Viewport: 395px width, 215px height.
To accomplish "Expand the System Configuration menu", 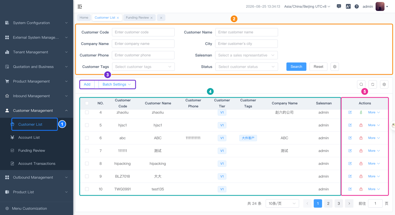I will click(x=37, y=23).
